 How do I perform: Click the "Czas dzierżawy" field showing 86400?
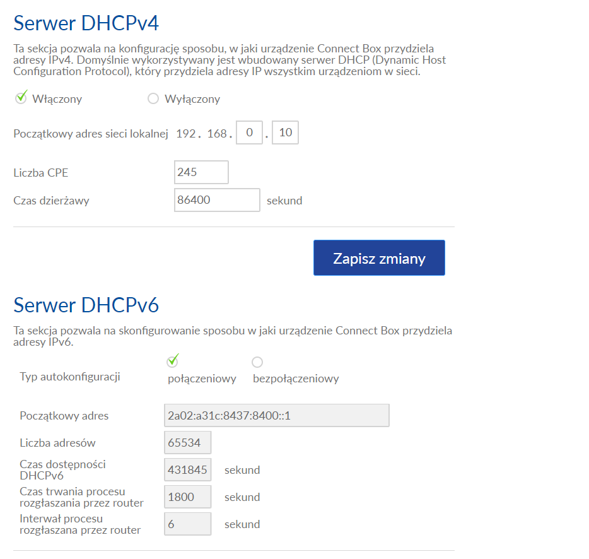[x=216, y=199]
